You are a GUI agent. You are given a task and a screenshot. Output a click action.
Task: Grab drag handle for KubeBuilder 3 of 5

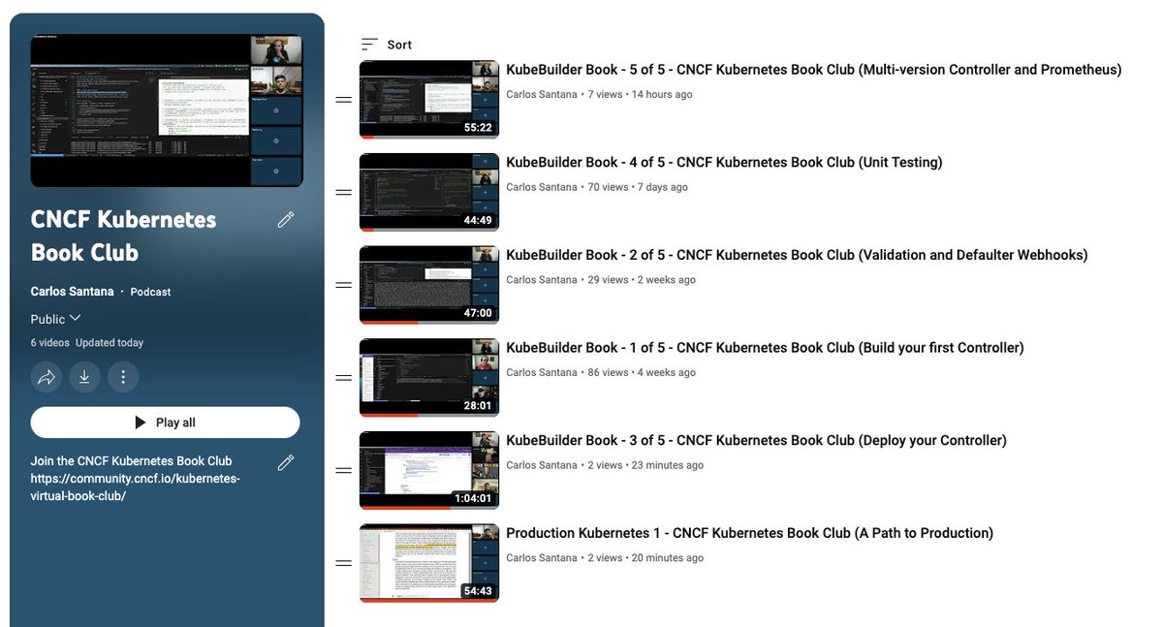[x=343, y=470]
